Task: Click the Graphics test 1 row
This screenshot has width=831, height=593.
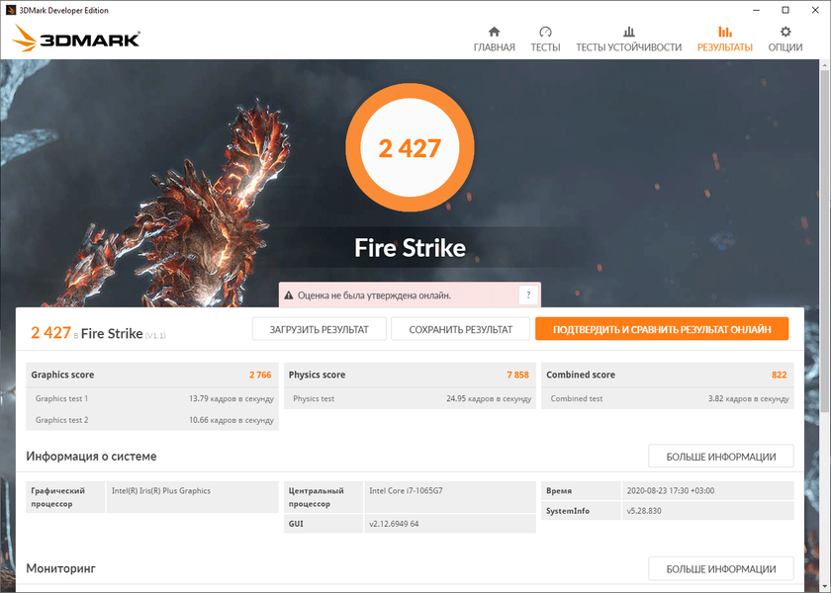Action: [152, 398]
